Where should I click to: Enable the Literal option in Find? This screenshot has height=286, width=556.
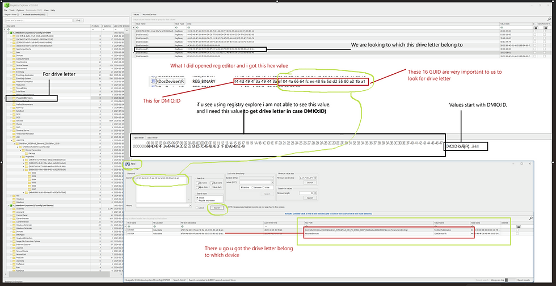pos(197,208)
